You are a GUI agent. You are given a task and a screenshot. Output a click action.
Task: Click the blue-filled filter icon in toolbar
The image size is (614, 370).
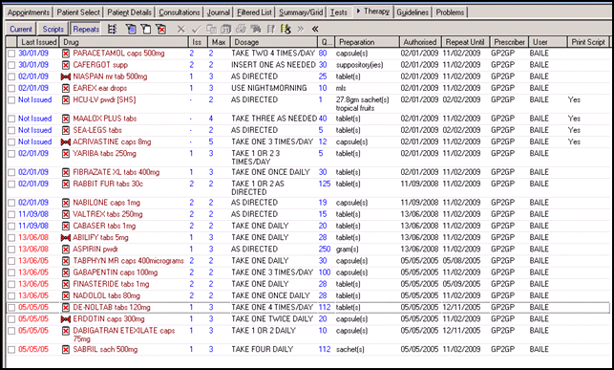(x=131, y=29)
